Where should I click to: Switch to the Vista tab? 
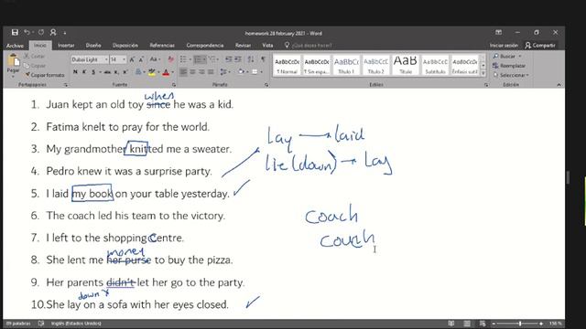(267, 46)
